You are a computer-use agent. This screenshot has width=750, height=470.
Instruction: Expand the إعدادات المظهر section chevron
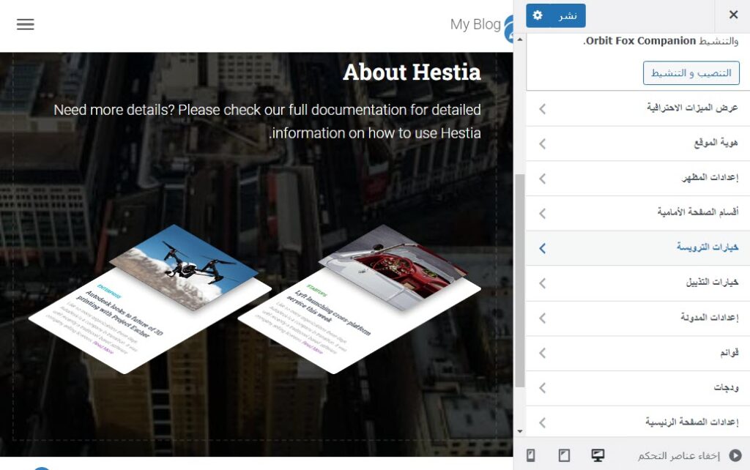(x=542, y=179)
